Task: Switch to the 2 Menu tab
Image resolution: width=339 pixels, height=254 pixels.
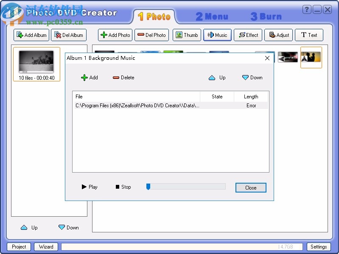Action: pyautogui.click(x=212, y=17)
